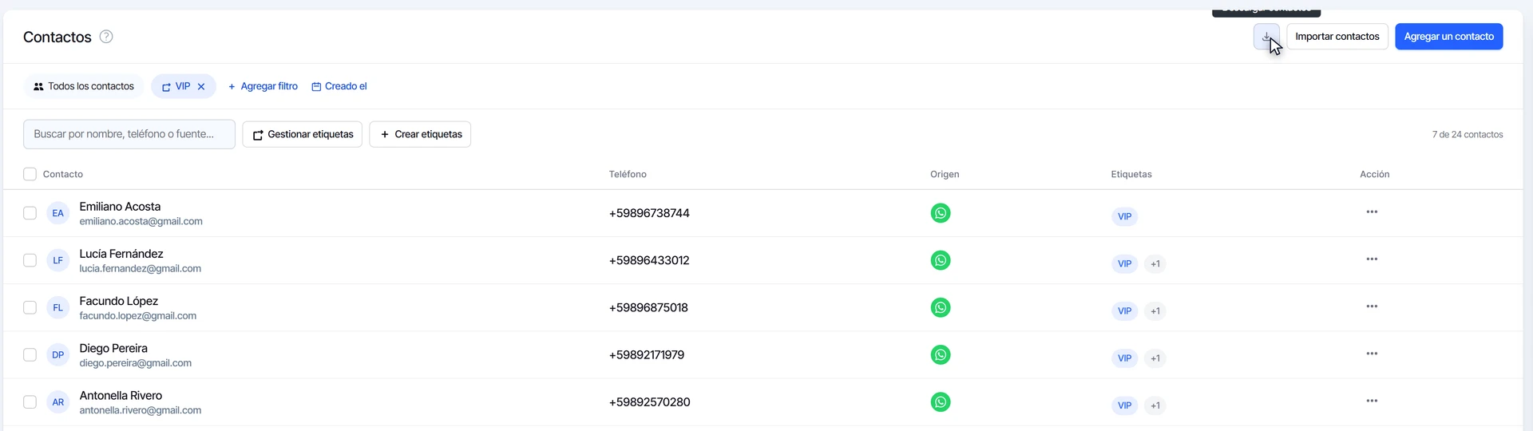Select the Todos los contactos tab
Screen dimensions: 1533x431
click(x=84, y=86)
